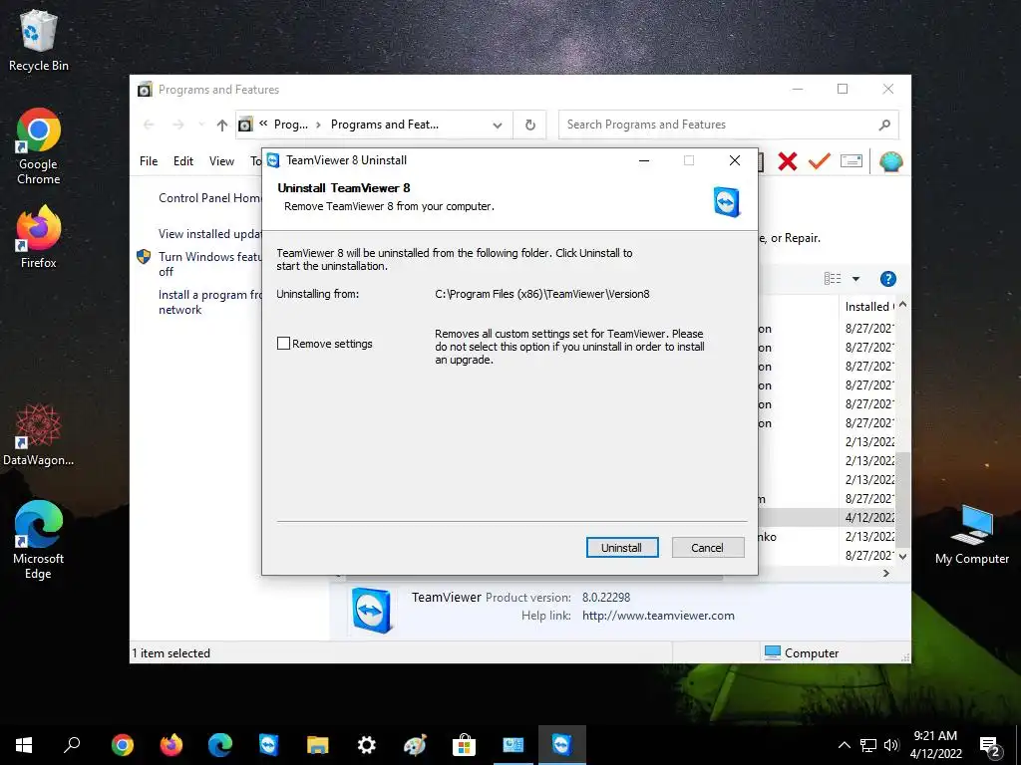Click the TeamViewer logo in dialog header

(x=727, y=201)
